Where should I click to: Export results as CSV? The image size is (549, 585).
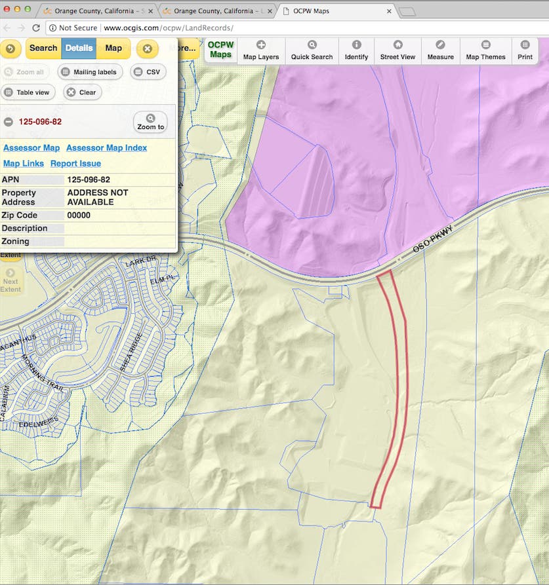pyautogui.click(x=148, y=72)
